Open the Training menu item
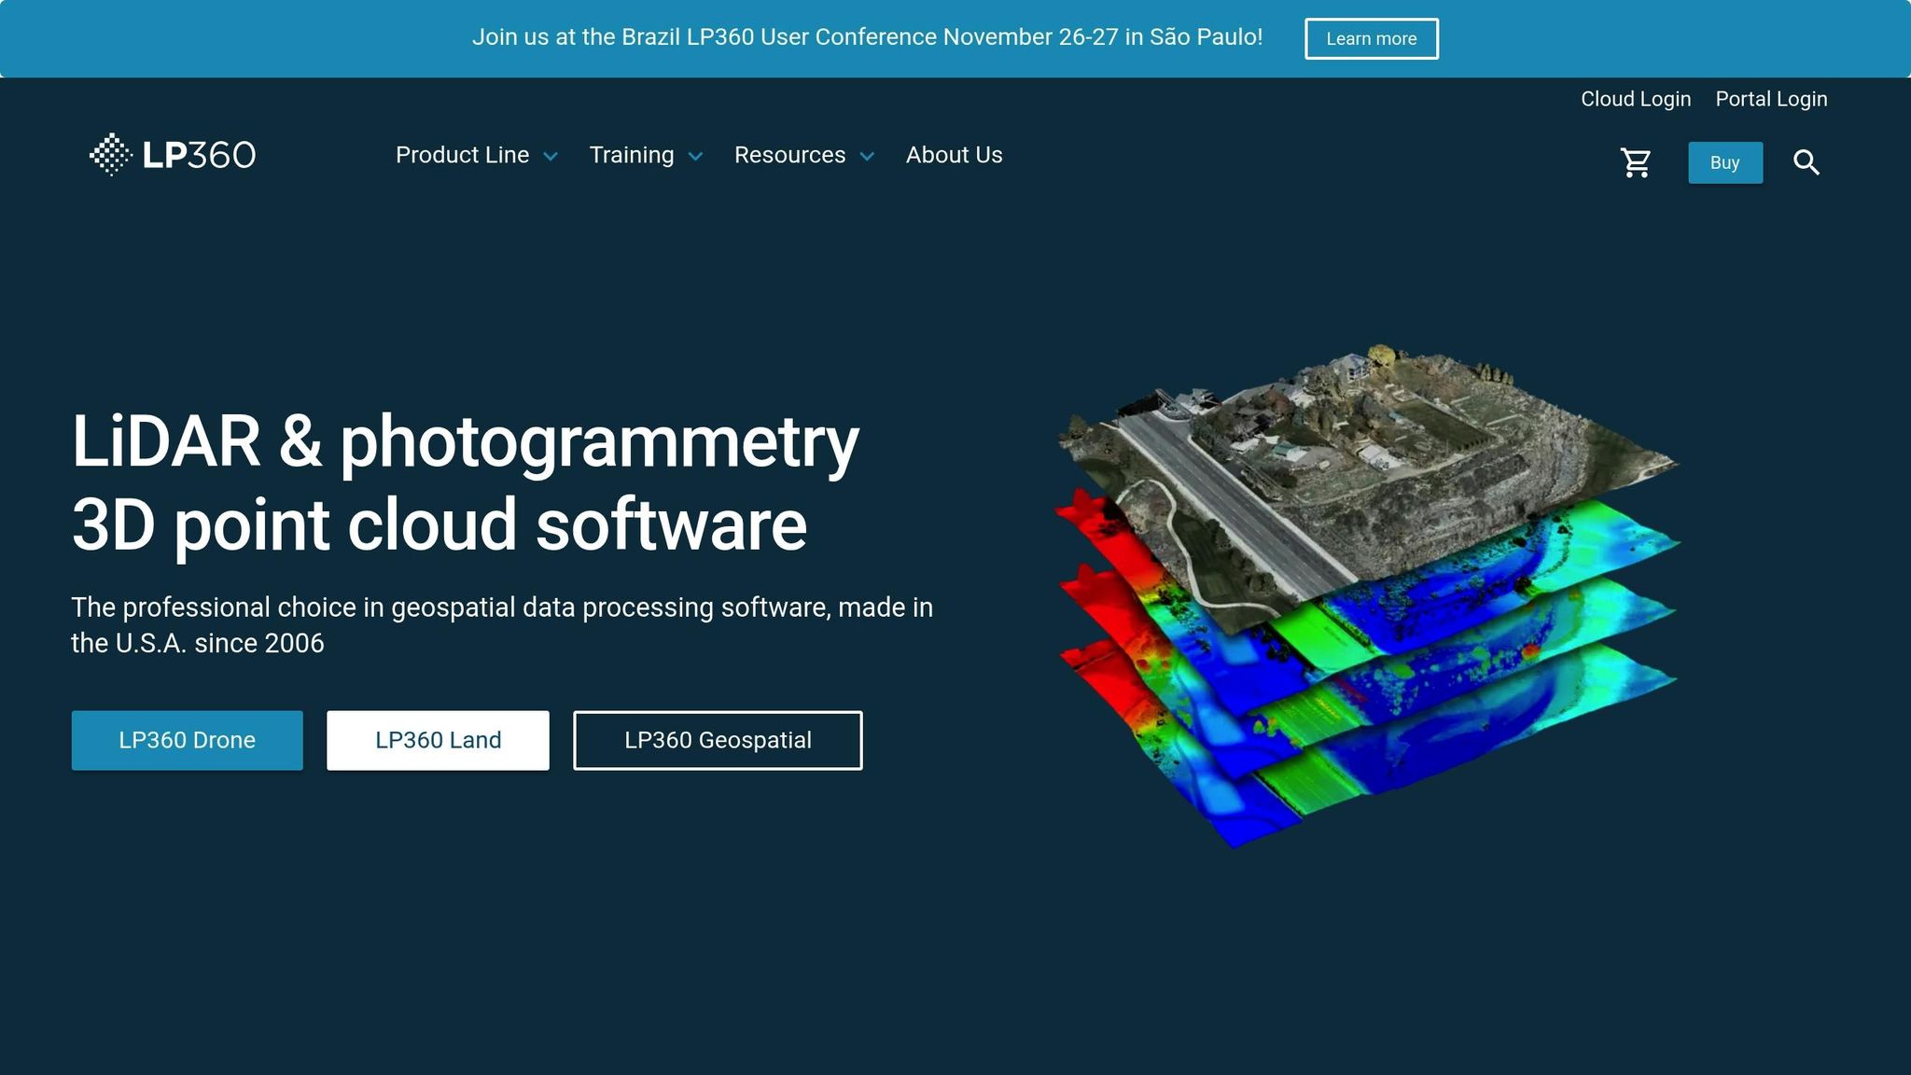Screen dimensions: 1911x1075 (631, 155)
